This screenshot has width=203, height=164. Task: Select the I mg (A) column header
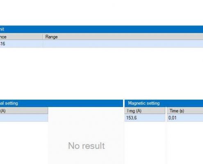pos(145,111)
